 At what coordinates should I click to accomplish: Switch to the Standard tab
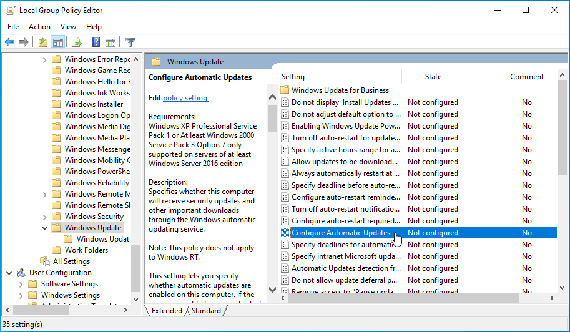pyautogui.click(x=206, y=310)
